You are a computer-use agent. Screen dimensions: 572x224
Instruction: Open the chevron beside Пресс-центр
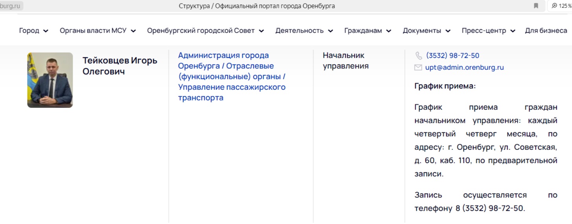coord(513,31)
